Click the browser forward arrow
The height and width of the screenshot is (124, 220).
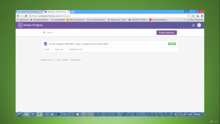pos(22,16)
